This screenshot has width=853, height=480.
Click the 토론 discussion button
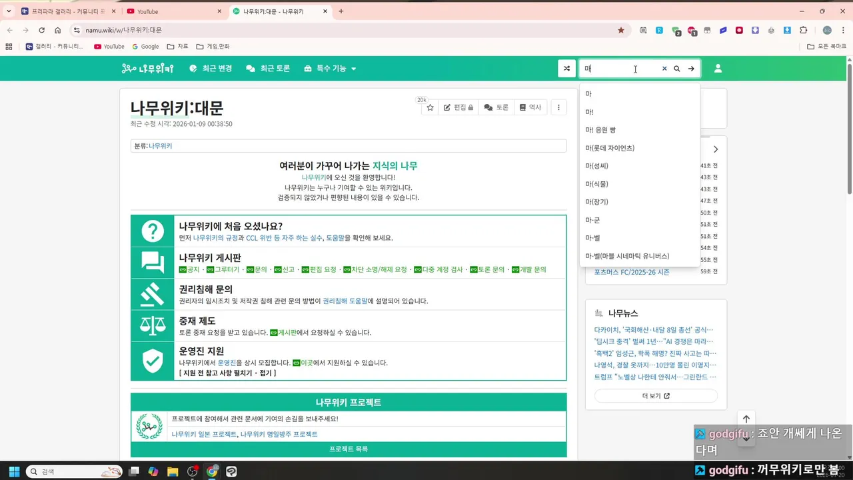coord(496,107)
